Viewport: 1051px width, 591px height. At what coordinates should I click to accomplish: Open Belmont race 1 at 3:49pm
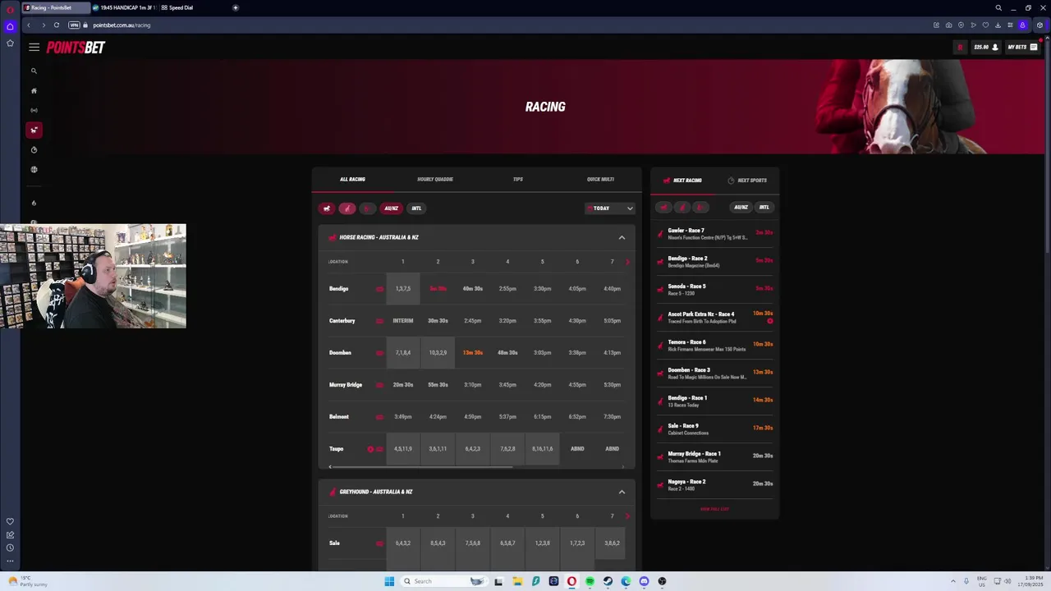click(402, 417)
